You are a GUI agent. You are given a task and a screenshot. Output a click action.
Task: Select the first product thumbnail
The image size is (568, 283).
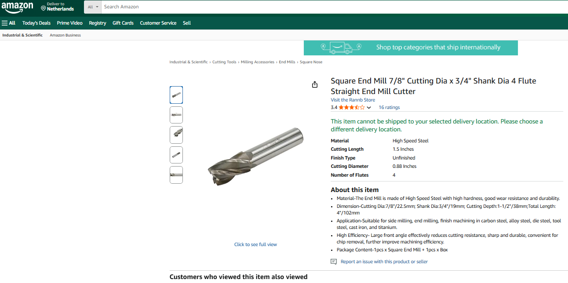tap(176, 95)
